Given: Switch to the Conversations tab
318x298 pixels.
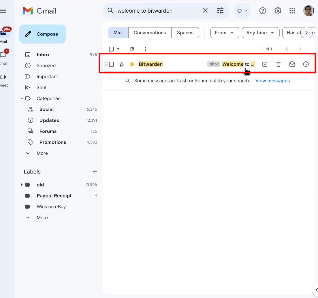Looking at the screenshot, I should coord(150,33).
